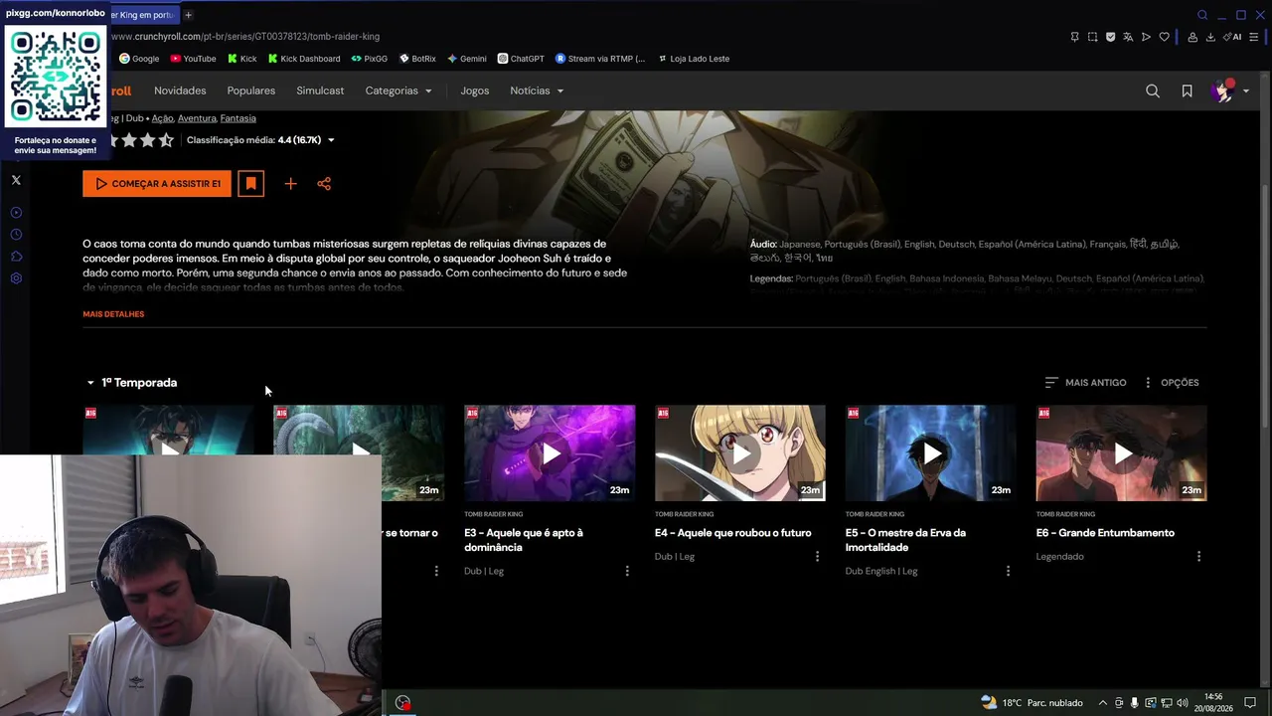Screen dimensions: 1272x716
Task: Open the BotRix bookmark
Action: click(x=417, y=59)
